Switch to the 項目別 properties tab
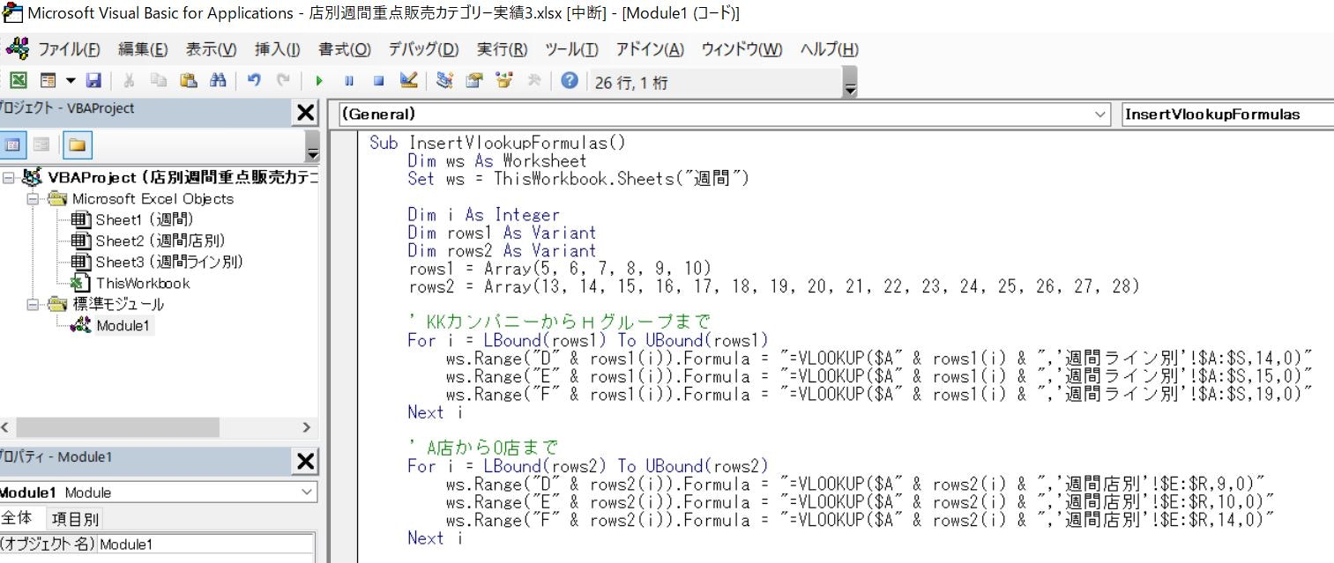Image resolution: width=1334 pixels, height=563 pixels. (x=76, y=519)
